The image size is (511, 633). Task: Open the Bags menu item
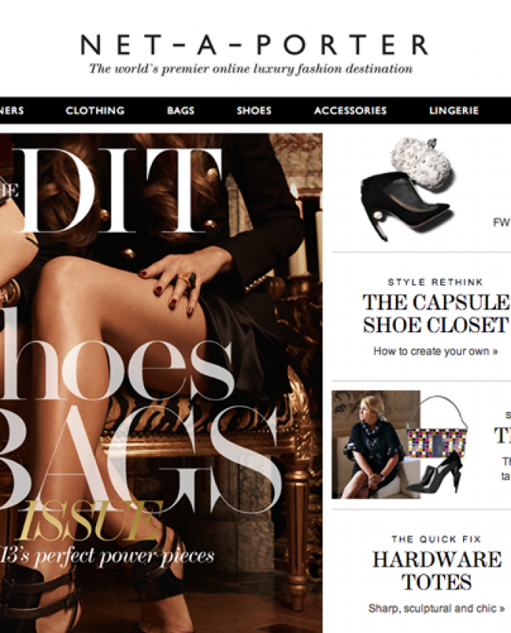[x=181, y=111]
